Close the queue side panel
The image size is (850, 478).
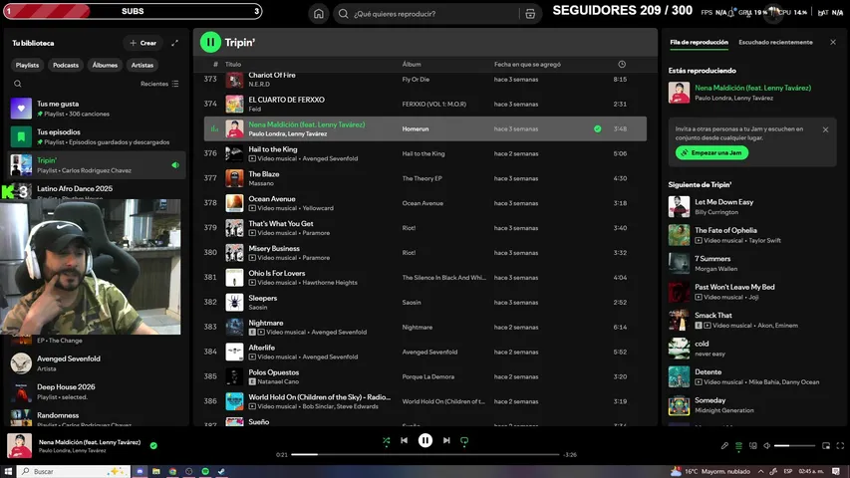[833, 42]
